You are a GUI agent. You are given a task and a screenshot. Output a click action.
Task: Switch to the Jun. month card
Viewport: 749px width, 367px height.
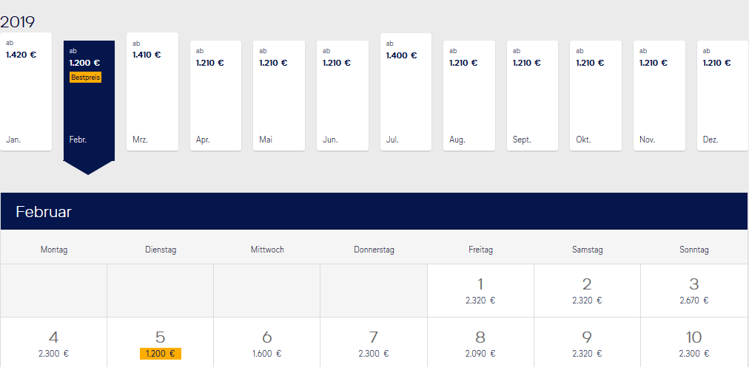pyautogui.click(x=343, y=96)
